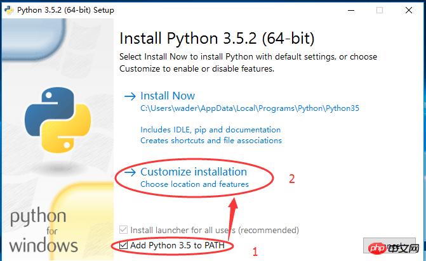
Task: Click the arrow icon beside Install Now
Action: coord(130,96)
